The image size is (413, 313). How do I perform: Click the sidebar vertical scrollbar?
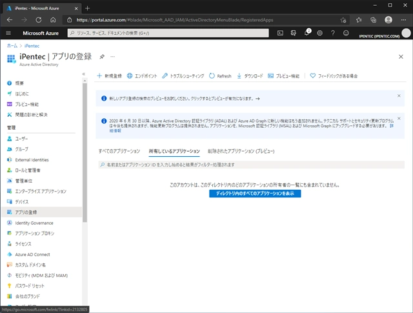pyautogui.click(x=85, y=153)
